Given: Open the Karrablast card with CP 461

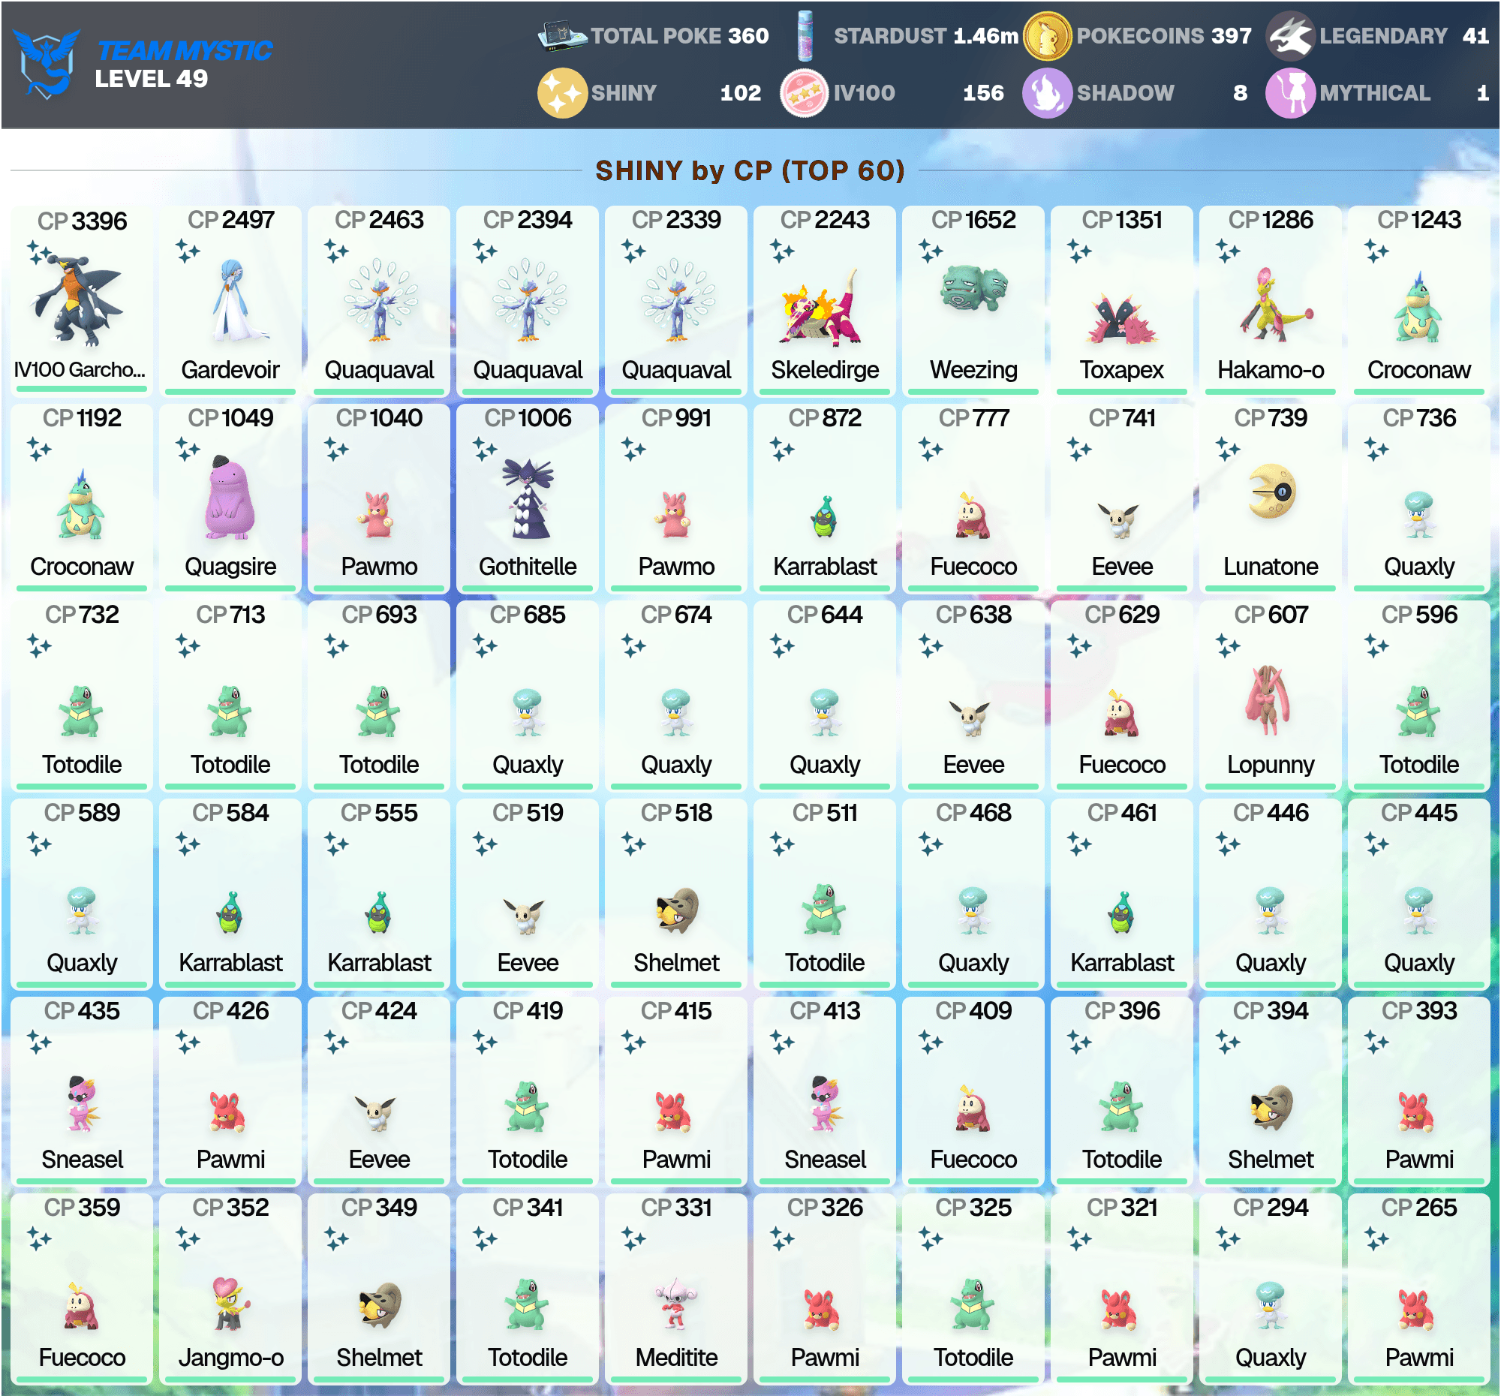Looking at the screenshot, I should click(x=1122, y=894).
